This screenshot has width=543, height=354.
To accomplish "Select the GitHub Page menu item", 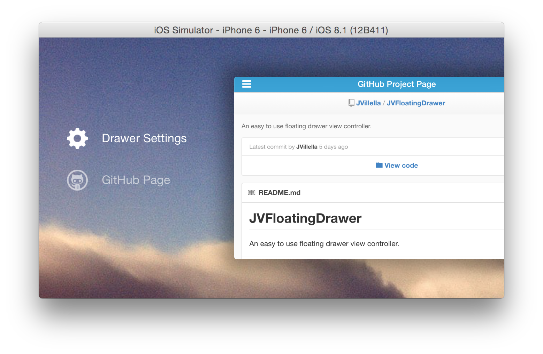I will (118, 180).
